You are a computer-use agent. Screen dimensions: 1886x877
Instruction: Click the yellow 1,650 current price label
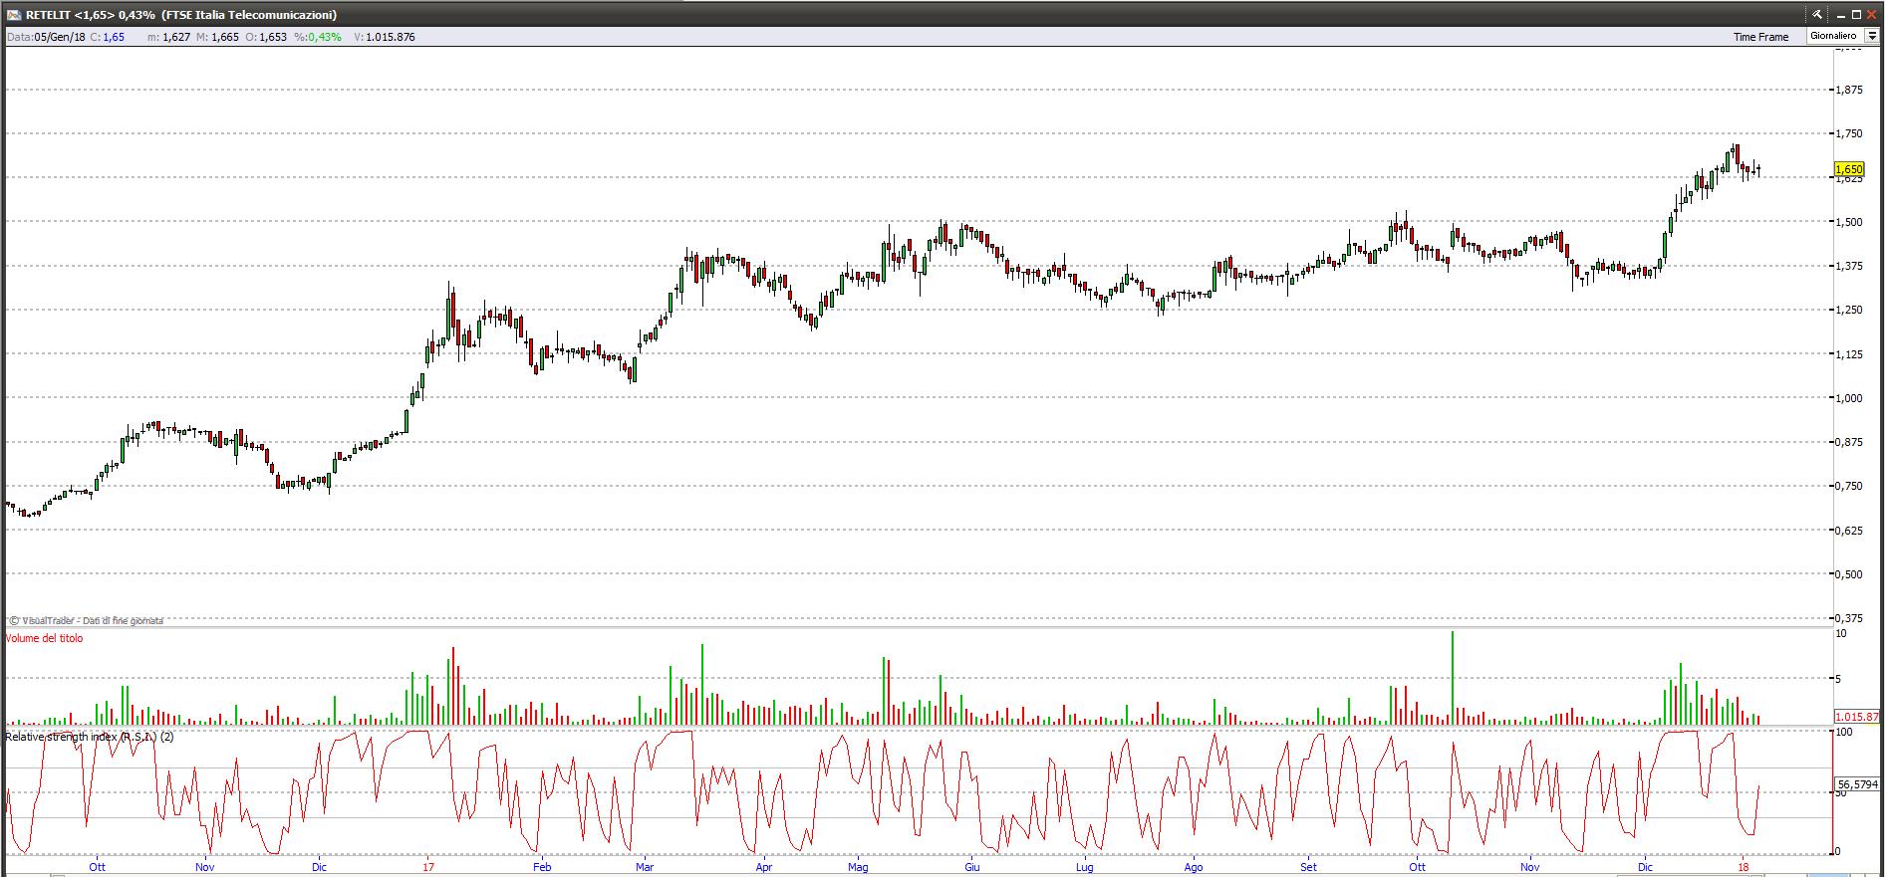1849,169
